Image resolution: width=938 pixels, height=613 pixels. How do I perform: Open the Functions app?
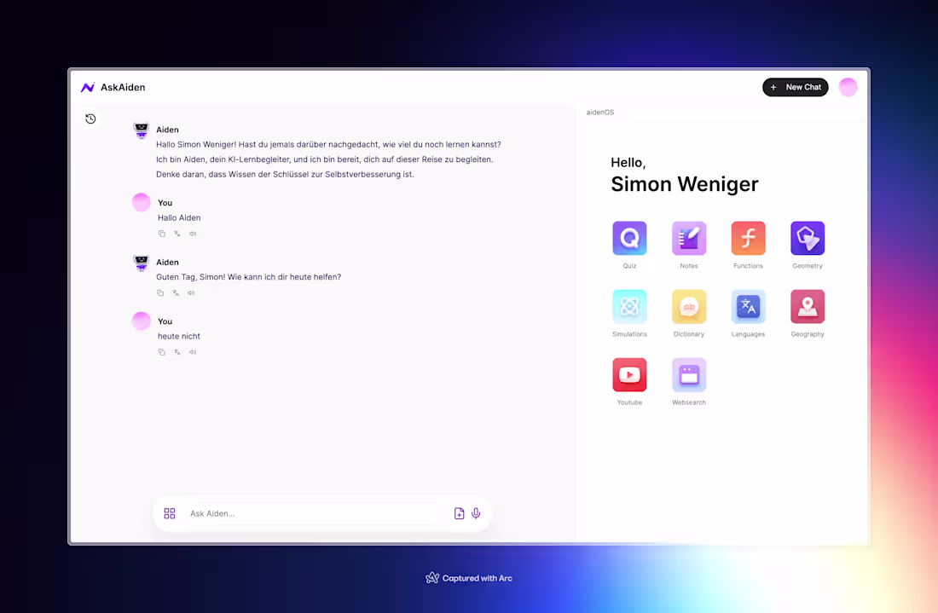point(748,239)
